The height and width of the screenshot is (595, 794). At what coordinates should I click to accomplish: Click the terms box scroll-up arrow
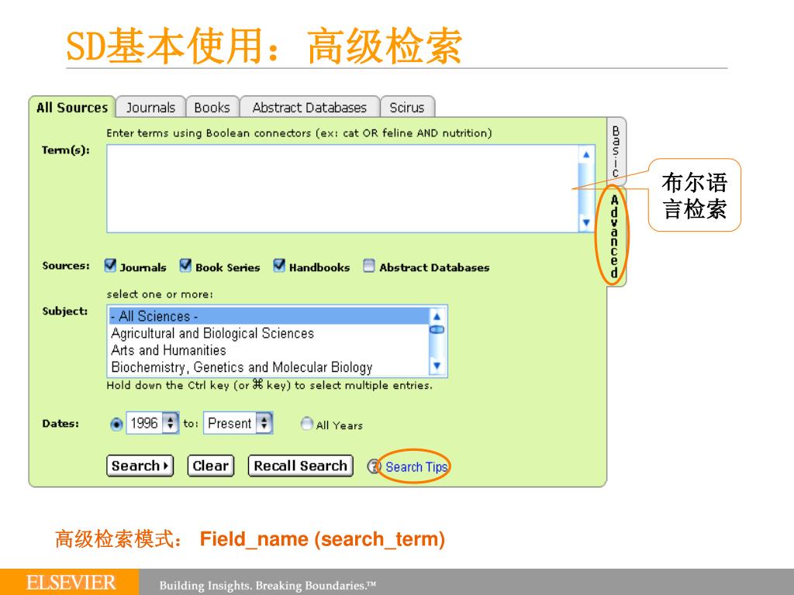[x=586, y=155]
